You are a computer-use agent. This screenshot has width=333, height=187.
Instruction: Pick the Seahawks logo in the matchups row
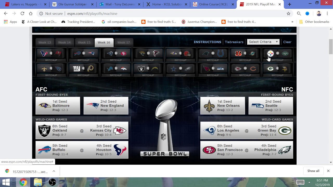(x=220, y=69)
